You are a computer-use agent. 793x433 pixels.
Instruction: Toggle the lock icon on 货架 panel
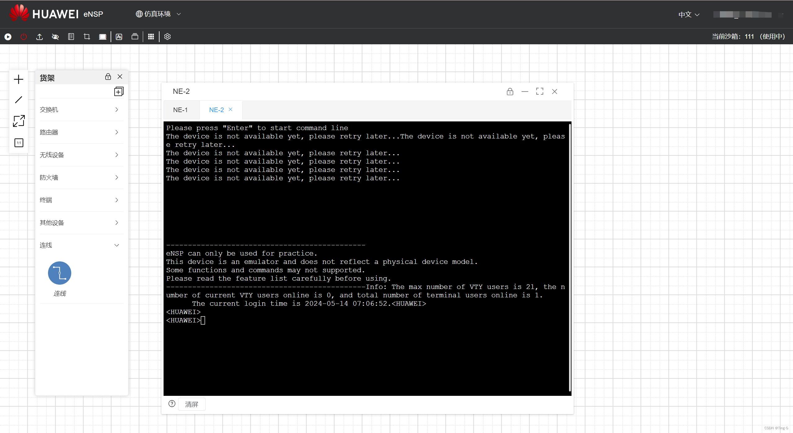pos(108,77)
